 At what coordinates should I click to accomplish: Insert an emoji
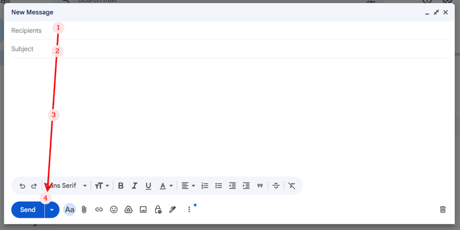pos(114,209)
